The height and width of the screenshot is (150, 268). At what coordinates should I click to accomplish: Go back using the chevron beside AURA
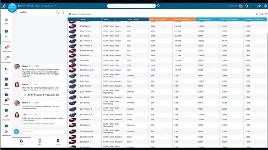click(x=16, y=12)
